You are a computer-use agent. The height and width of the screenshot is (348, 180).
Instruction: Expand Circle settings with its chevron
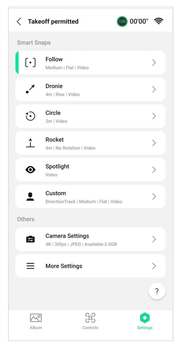[x=154, y=116]
